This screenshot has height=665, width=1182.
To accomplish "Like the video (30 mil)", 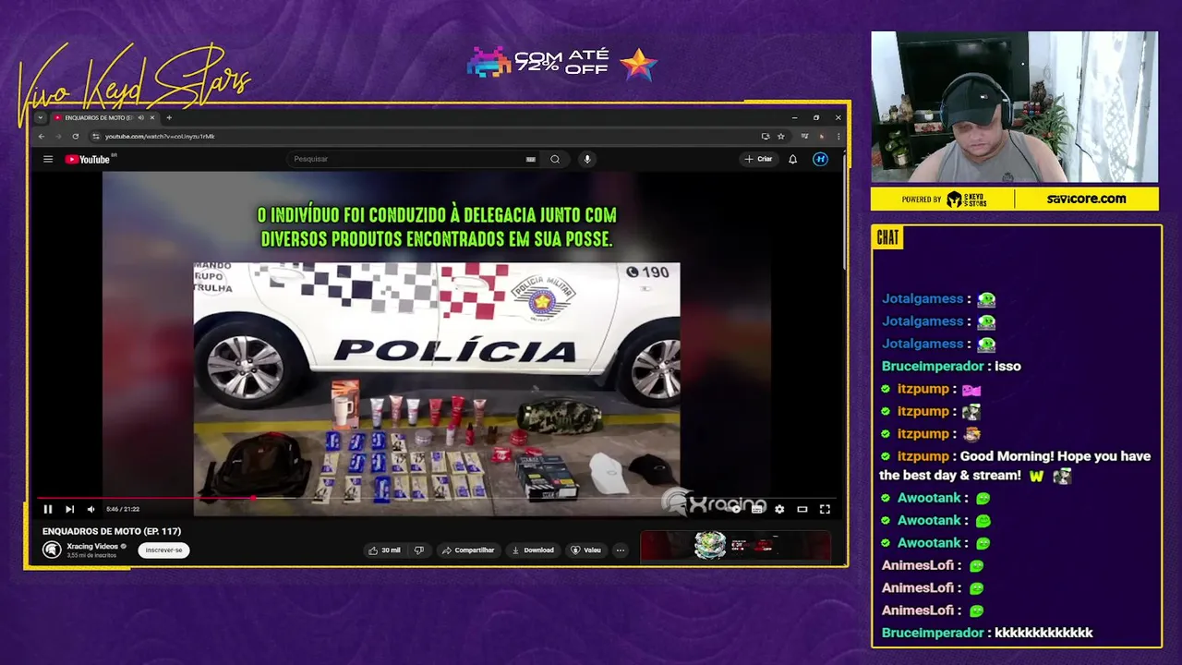I will coord(384,550).
